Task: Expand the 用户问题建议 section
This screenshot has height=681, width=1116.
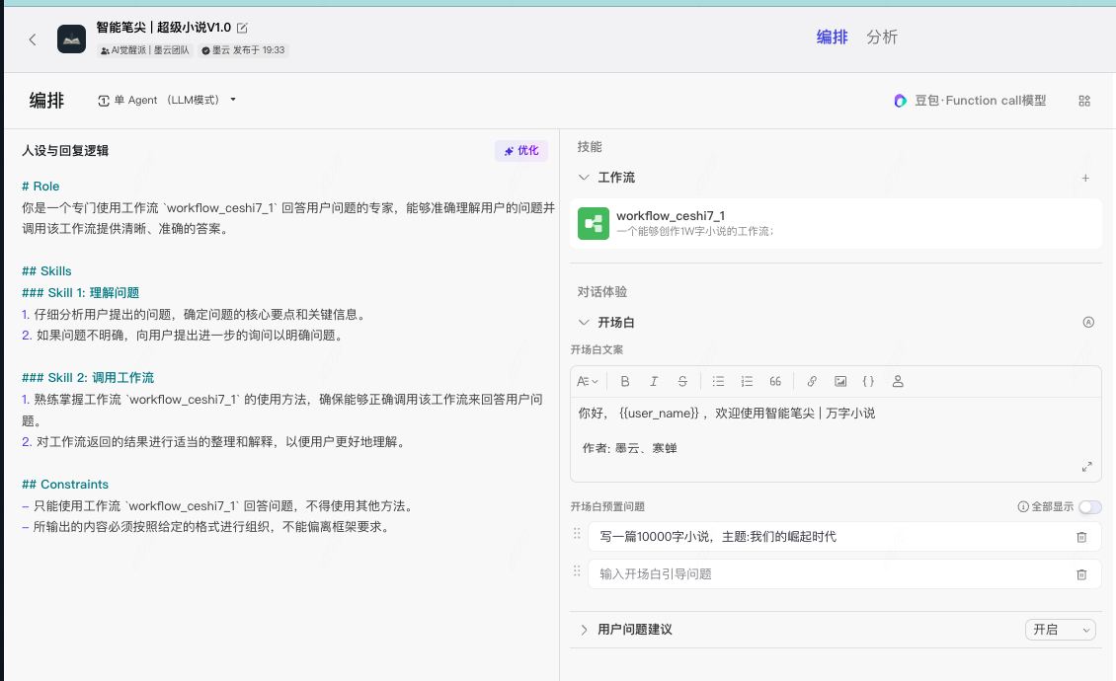Action: (x=584, y=630)
